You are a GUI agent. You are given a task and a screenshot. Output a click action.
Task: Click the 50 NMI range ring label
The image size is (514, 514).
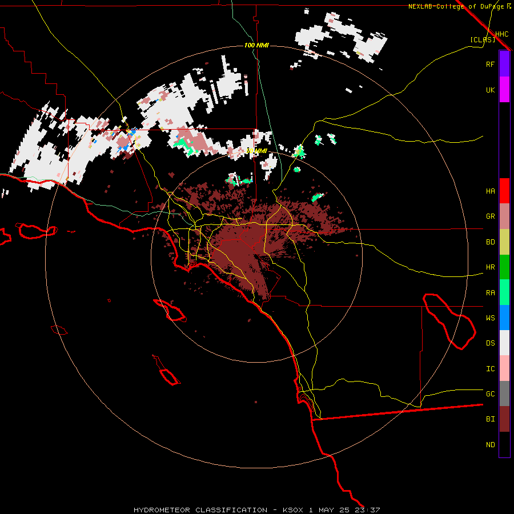[256, 151]
